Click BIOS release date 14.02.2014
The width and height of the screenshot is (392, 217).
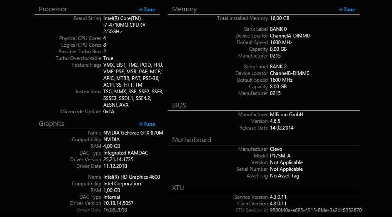282,128
